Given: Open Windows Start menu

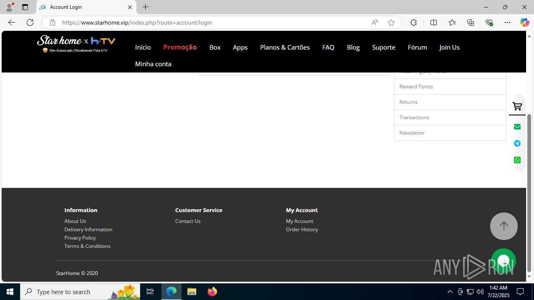Looking at the screenshot, I should tap(10, 292).
